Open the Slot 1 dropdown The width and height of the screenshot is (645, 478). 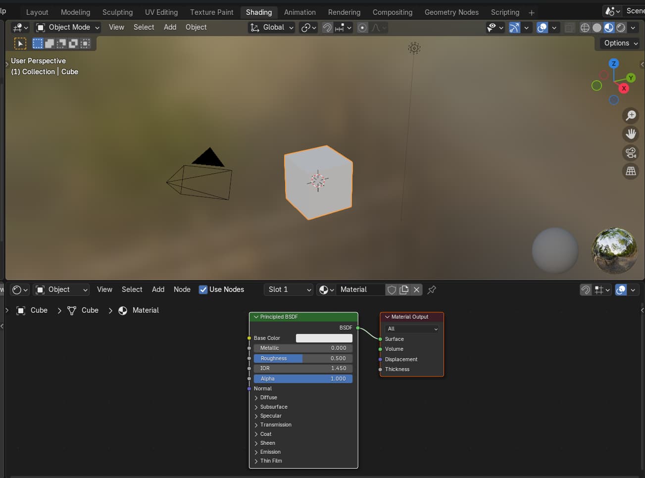(x=288, y=290)
